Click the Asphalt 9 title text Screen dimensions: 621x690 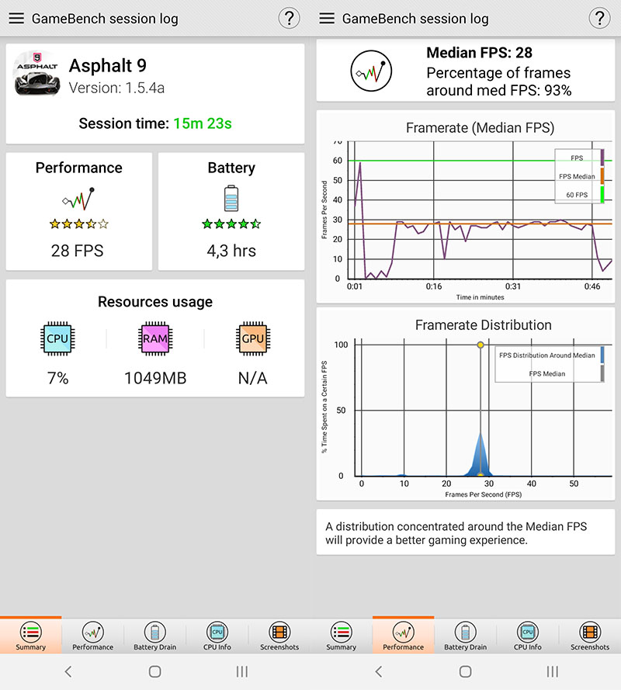108,65
